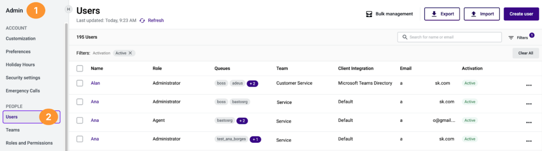542x151 pixels.
Task: Remove the Active filter chip
Action: (x=130, y=53)
